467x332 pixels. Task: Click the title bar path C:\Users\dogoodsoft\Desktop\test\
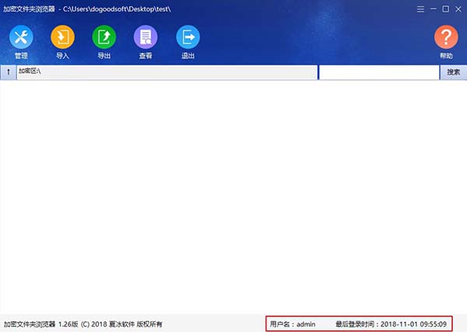pyautogui.click(x=117, y=9)
